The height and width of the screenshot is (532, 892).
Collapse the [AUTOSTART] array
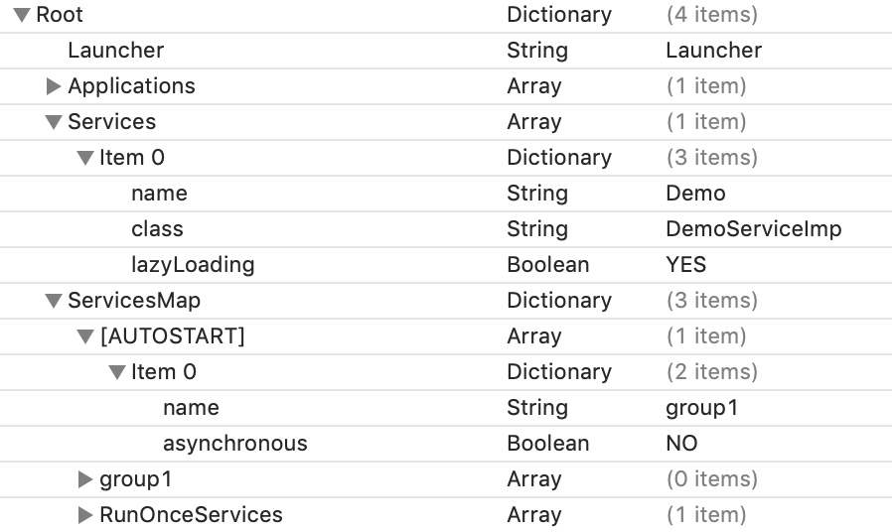point(85,336)
